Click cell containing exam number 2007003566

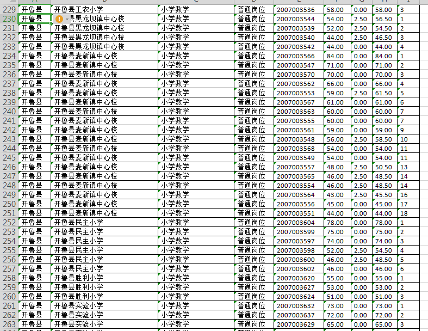pos(298,56)
